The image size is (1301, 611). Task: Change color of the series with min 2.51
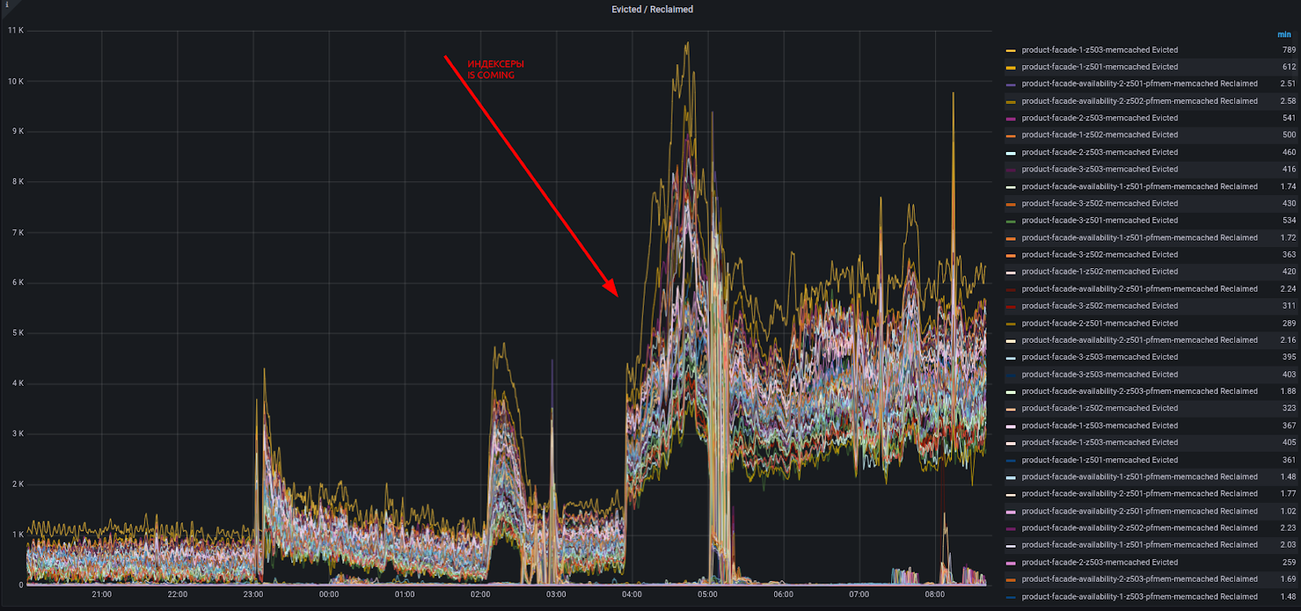1011,84
